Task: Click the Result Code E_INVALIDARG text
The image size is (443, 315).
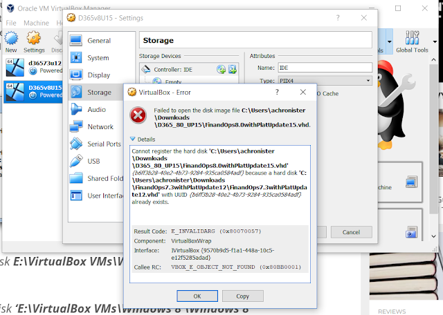Action: point(216,231)
